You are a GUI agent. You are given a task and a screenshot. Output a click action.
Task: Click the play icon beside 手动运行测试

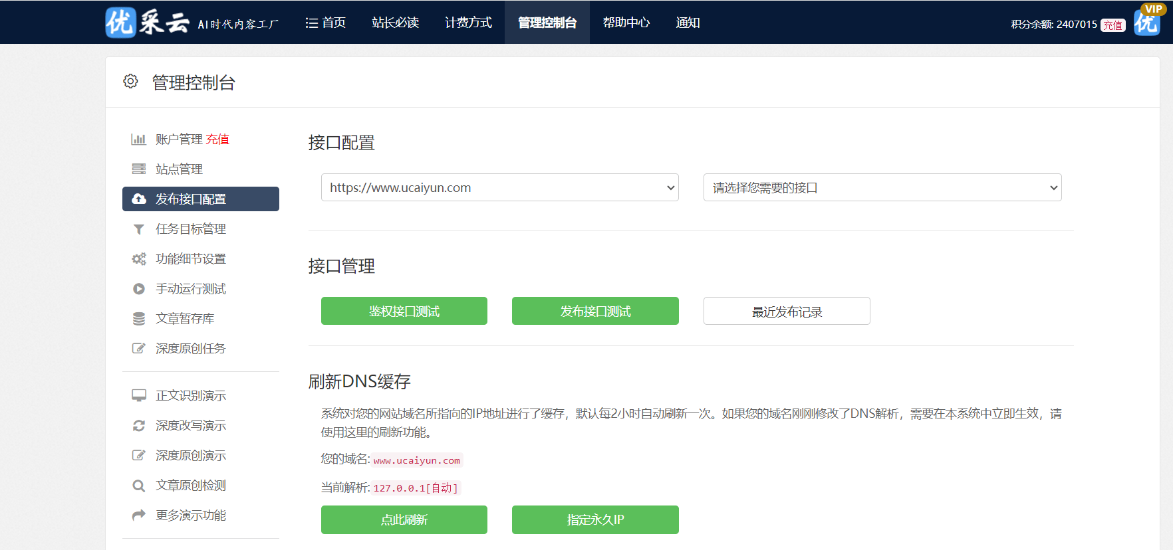point(138,289)
